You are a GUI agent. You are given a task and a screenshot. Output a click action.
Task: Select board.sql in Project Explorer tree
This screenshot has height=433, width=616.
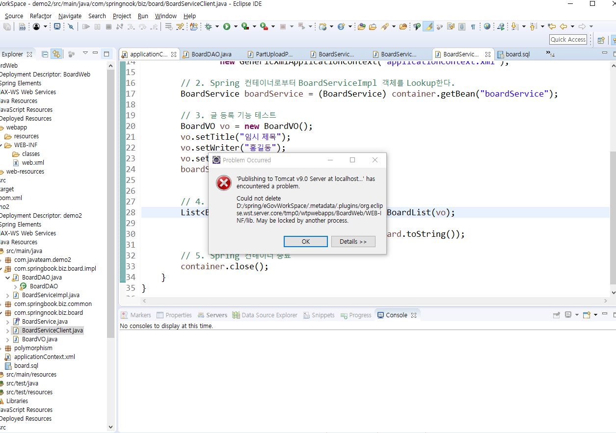pyautogui.click(x=26, y=366)
